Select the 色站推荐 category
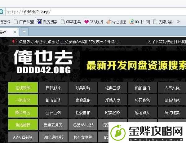 pyautogui.click(x=23, y=125)
